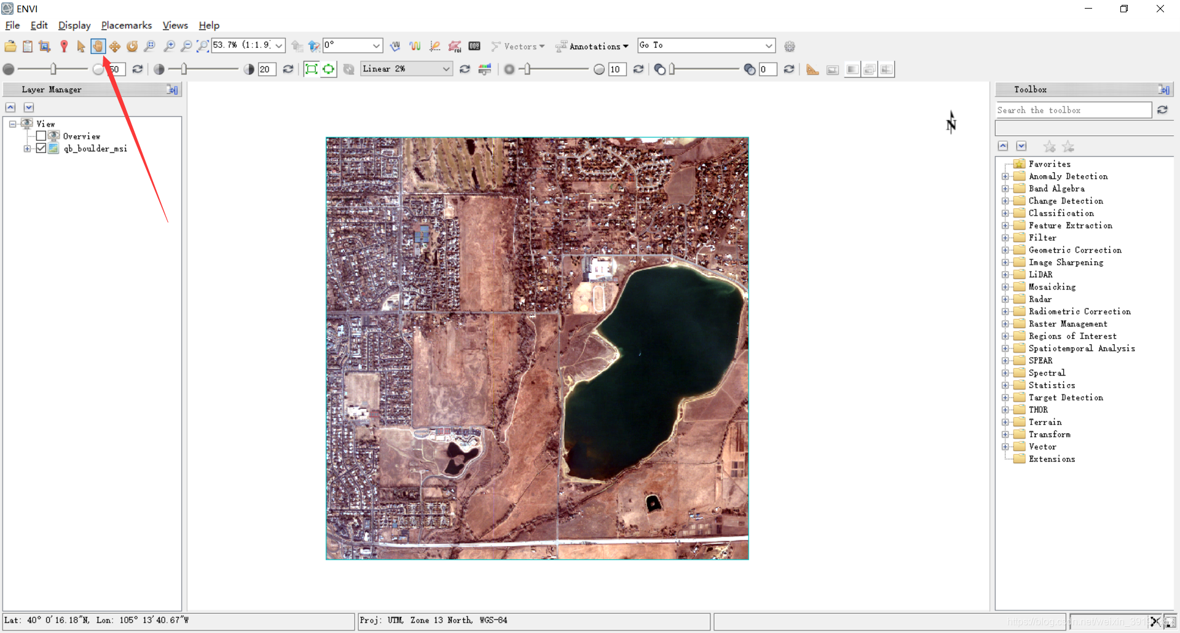Open the Linear 2% stretch dropdown
The image size is (1180, 633).
(x=406, y=69)
